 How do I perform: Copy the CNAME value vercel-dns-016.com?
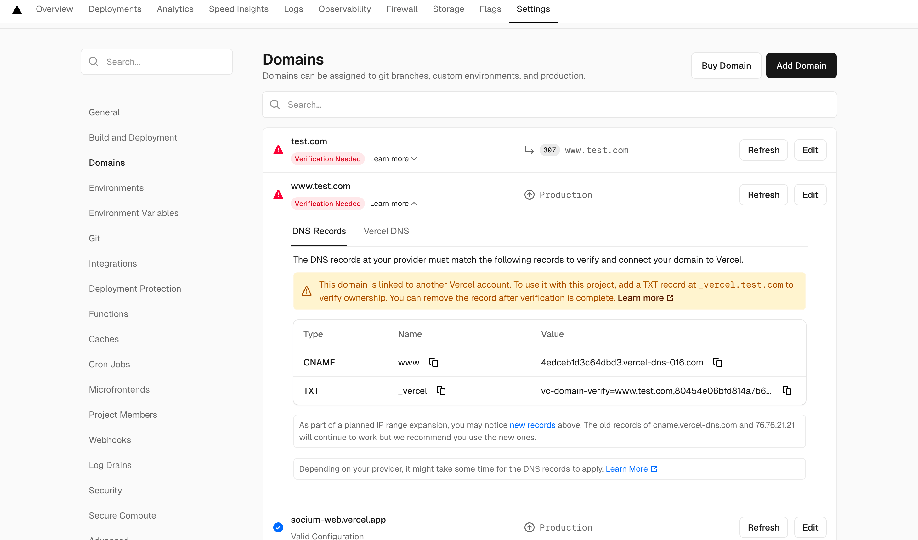click(x=717, y=362)
